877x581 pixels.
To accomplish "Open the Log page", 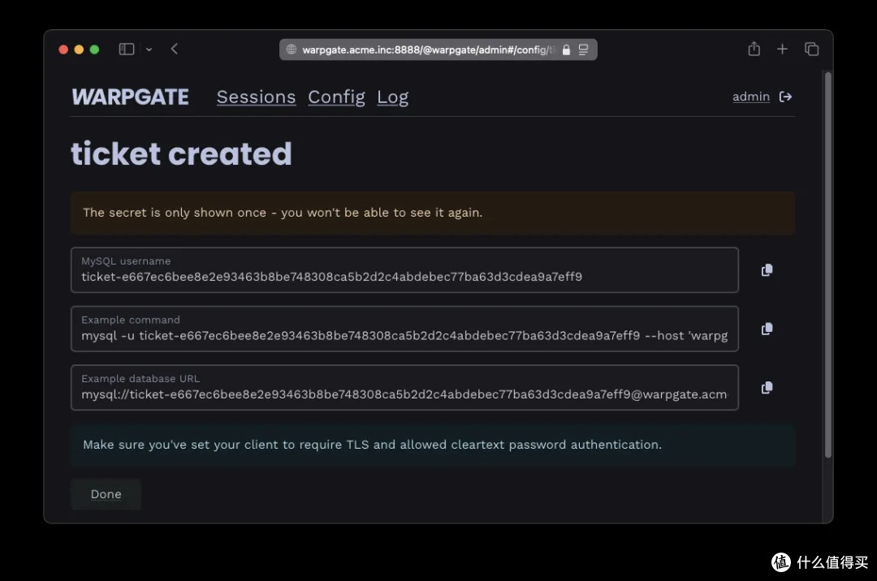I will (x=393, y=97).
